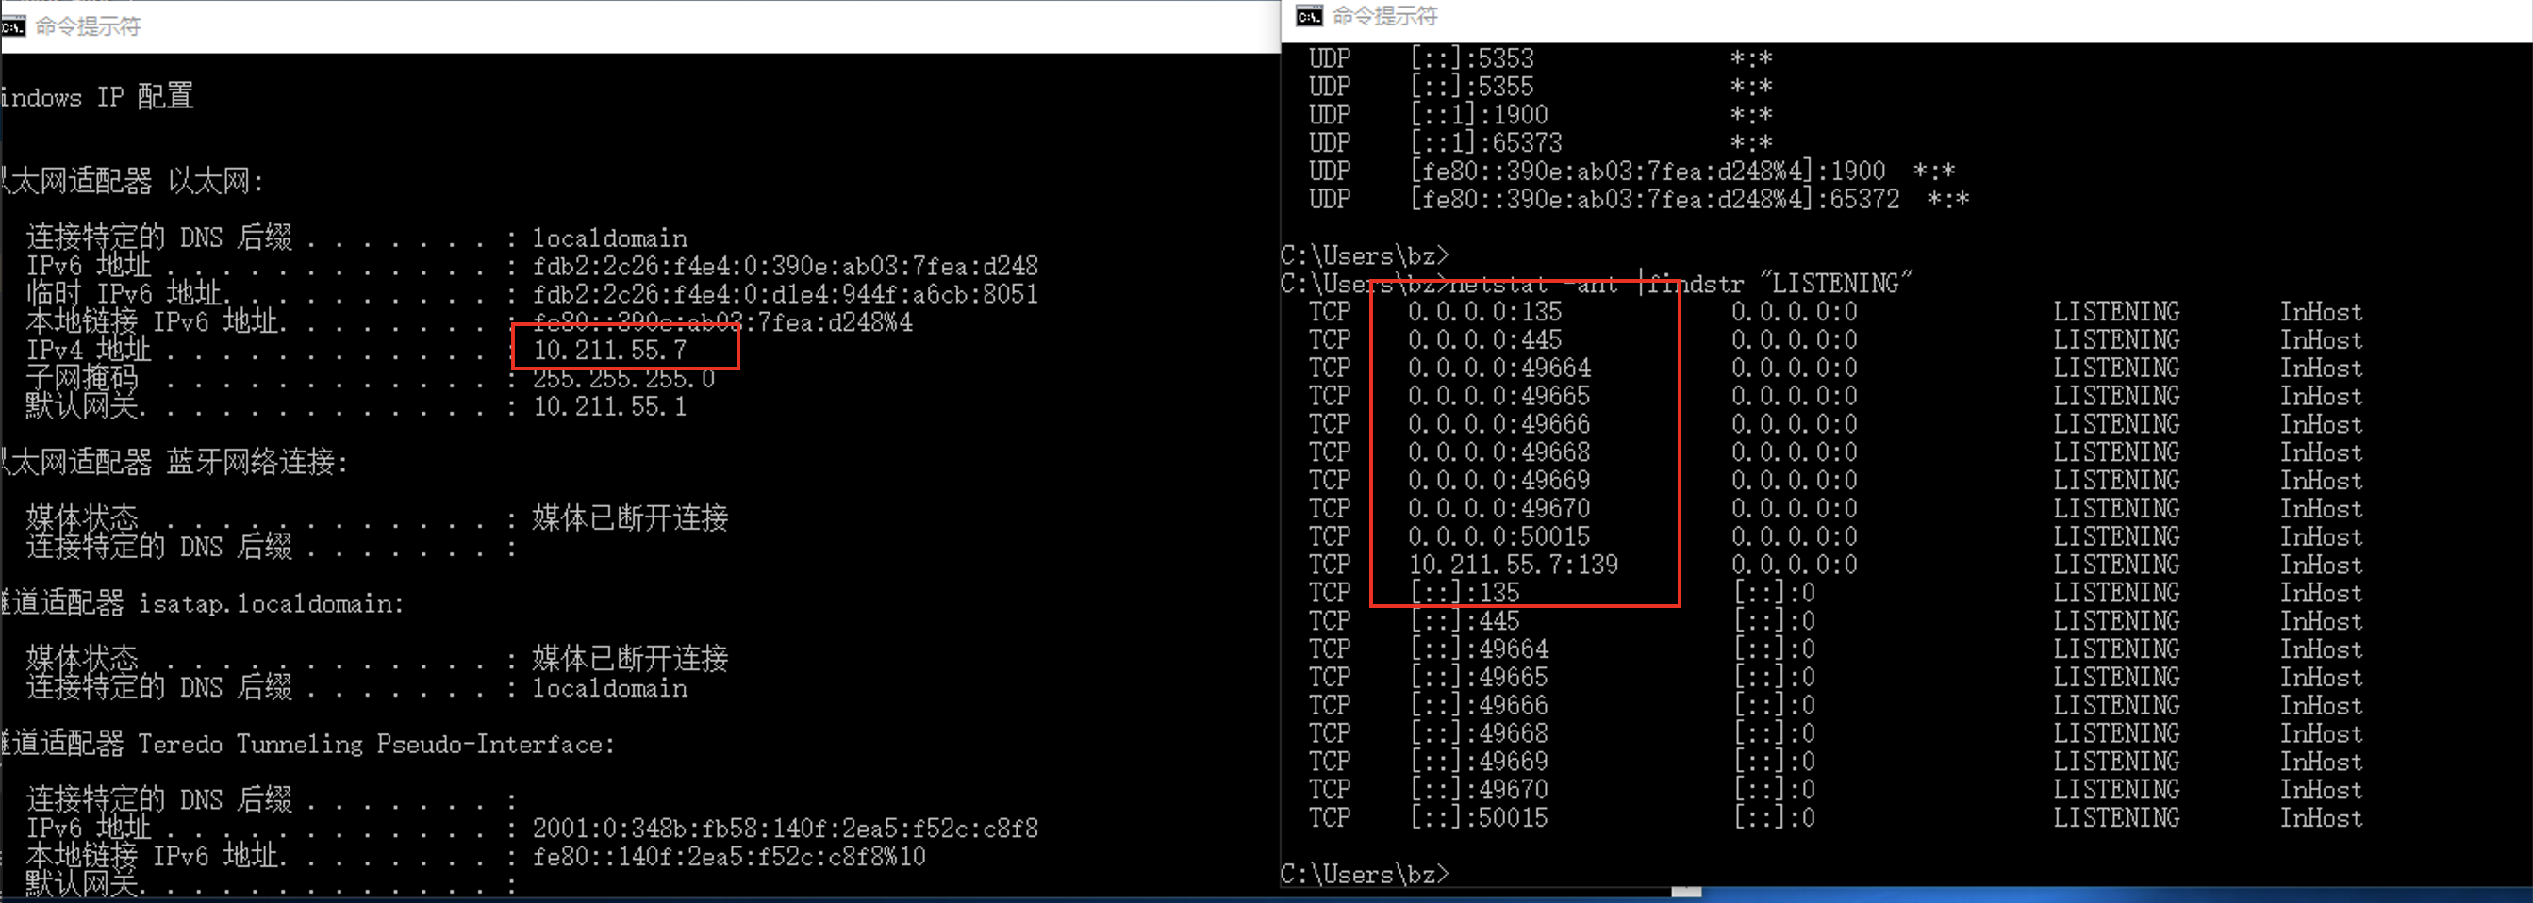
Task: Click UDP entry [::]:5353
Action: pos(1472,59)
